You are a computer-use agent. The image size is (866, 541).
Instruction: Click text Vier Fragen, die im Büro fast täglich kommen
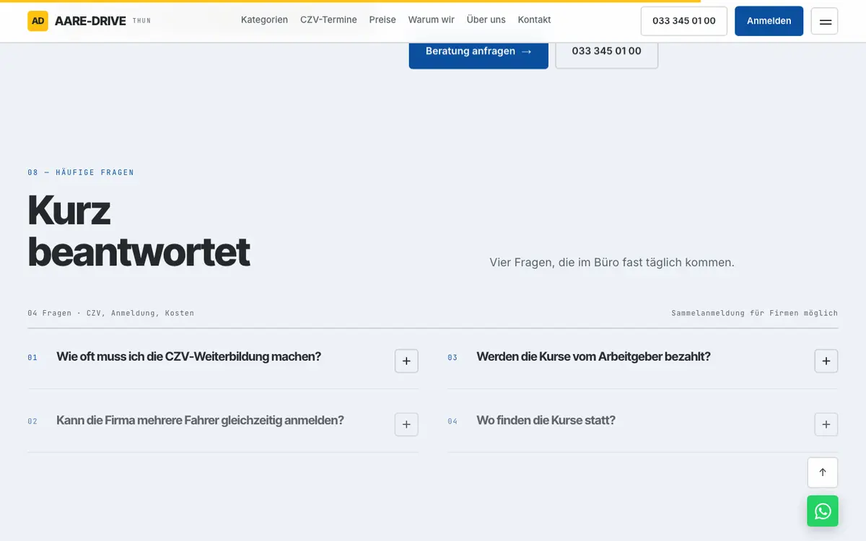612,263
